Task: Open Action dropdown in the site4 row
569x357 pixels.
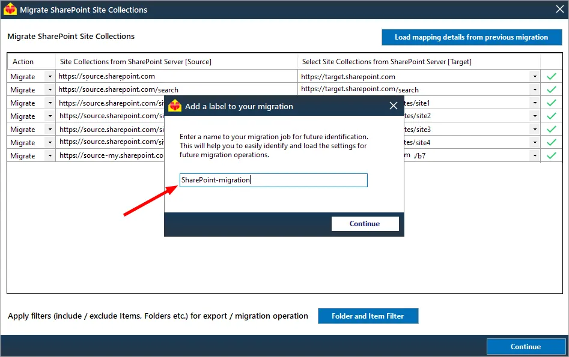Action: click(50, 142)
